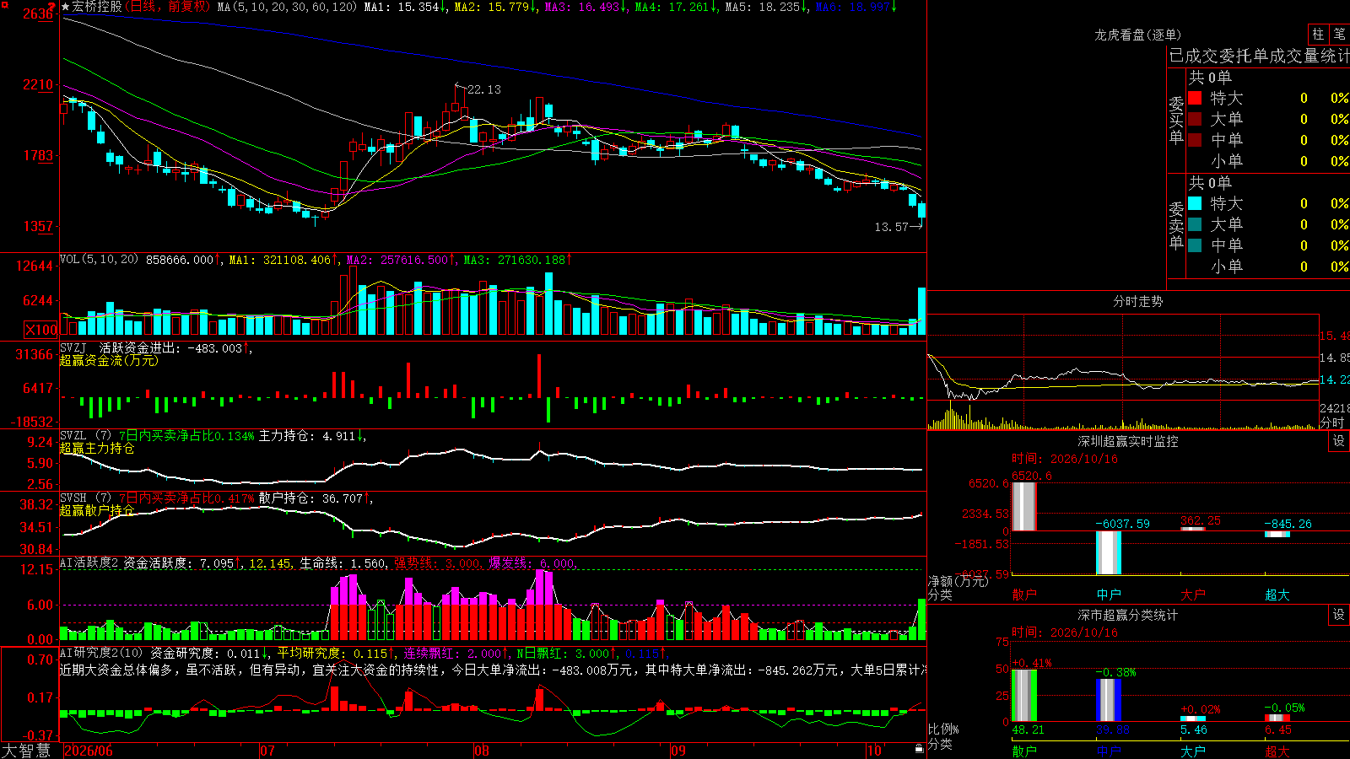Click the dark red 大单 buy swatch
Viewport: 1350px width, 759px height.
(1195, 119)
